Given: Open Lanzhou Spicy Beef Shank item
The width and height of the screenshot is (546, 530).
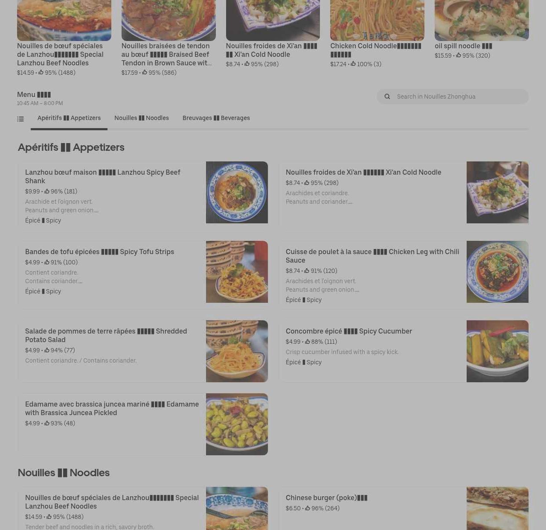Looking at the screenshot, I should [x=143, y=192].
